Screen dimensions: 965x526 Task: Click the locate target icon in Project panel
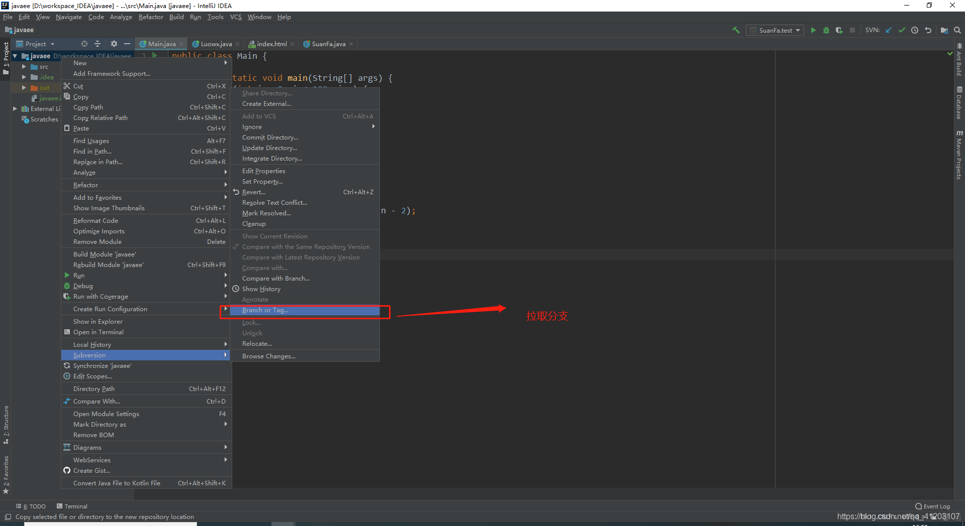point(84,44)
